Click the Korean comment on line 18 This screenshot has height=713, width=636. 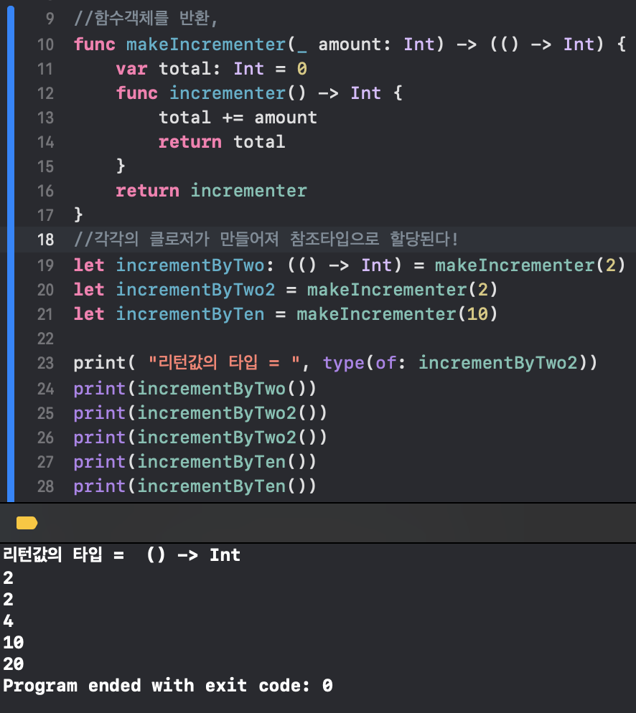pyautogui.click(x=266, y=239)
